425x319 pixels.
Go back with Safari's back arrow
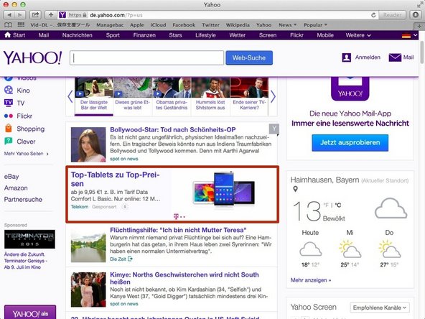click(9, 15)
